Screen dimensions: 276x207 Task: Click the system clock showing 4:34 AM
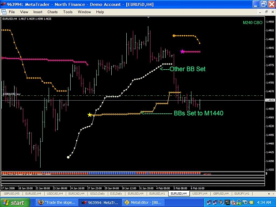264,203
